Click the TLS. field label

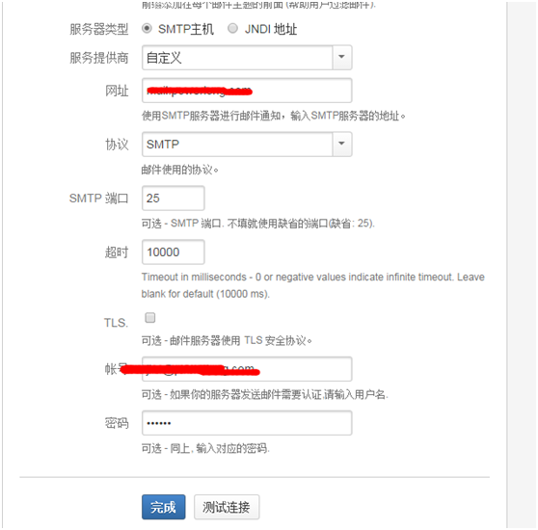pos(116,323)
